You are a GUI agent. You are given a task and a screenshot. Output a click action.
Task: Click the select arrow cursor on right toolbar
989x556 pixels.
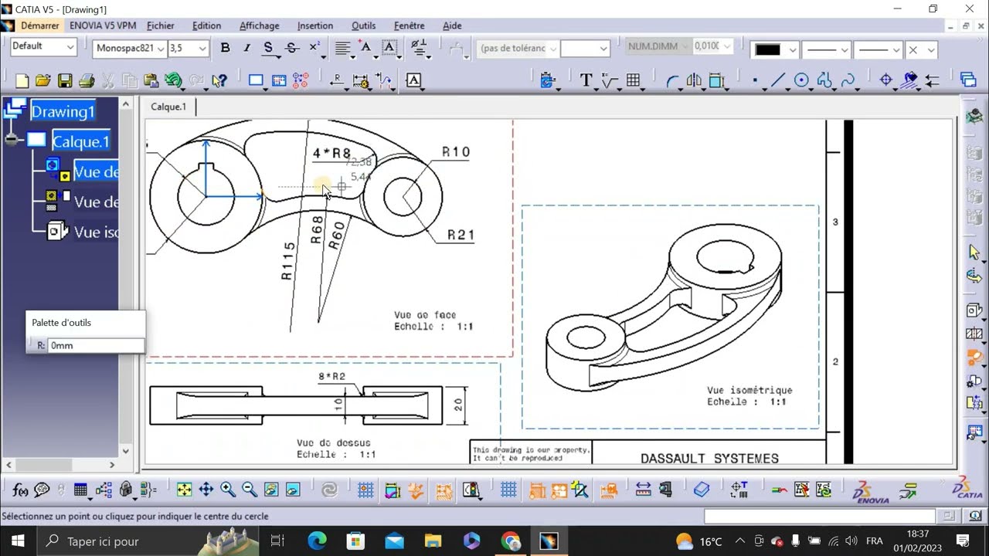[x=974, y=253]
